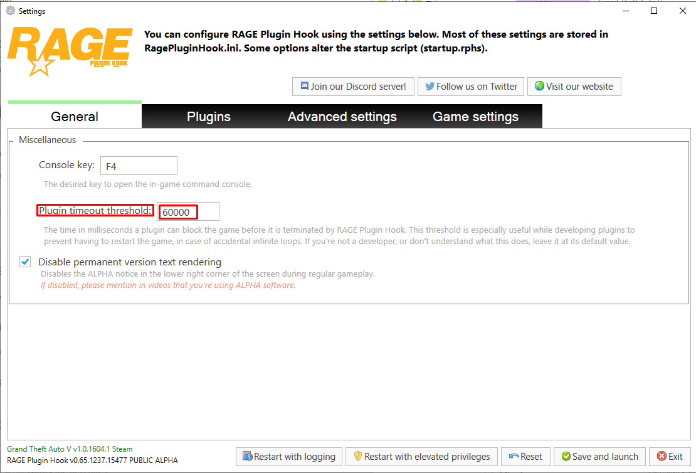696x473 pixels.
Task: Click the Disable permanent version text rendering label
Action: pos(130,262)
